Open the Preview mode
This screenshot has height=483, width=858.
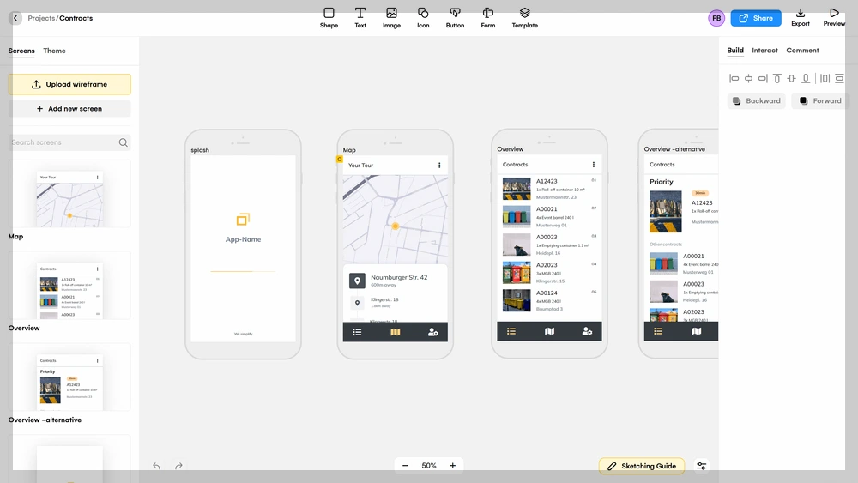tap(834, 17)
